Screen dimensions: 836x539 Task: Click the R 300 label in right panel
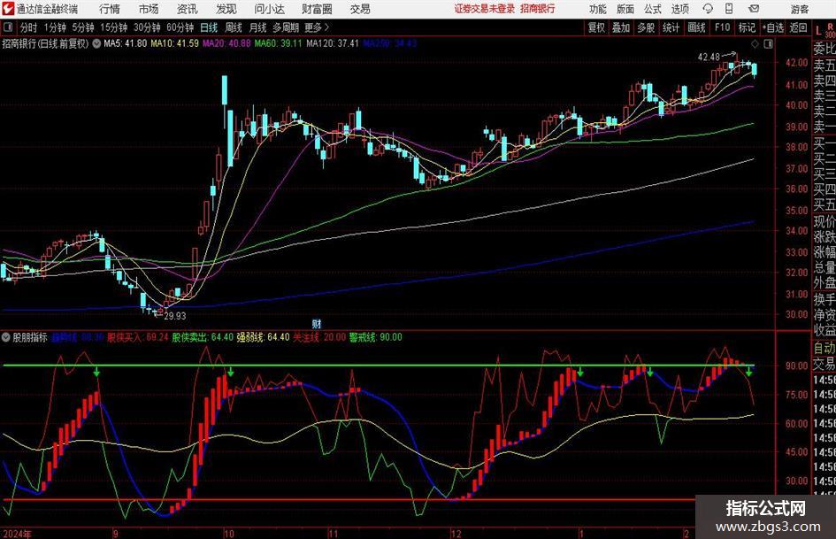tap(830, 31)
